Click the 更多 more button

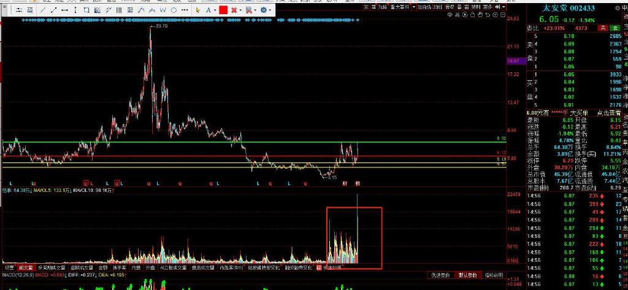click(x=488, y=7)
